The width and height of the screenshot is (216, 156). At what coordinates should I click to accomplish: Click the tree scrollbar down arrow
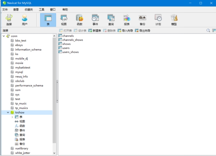54,153
